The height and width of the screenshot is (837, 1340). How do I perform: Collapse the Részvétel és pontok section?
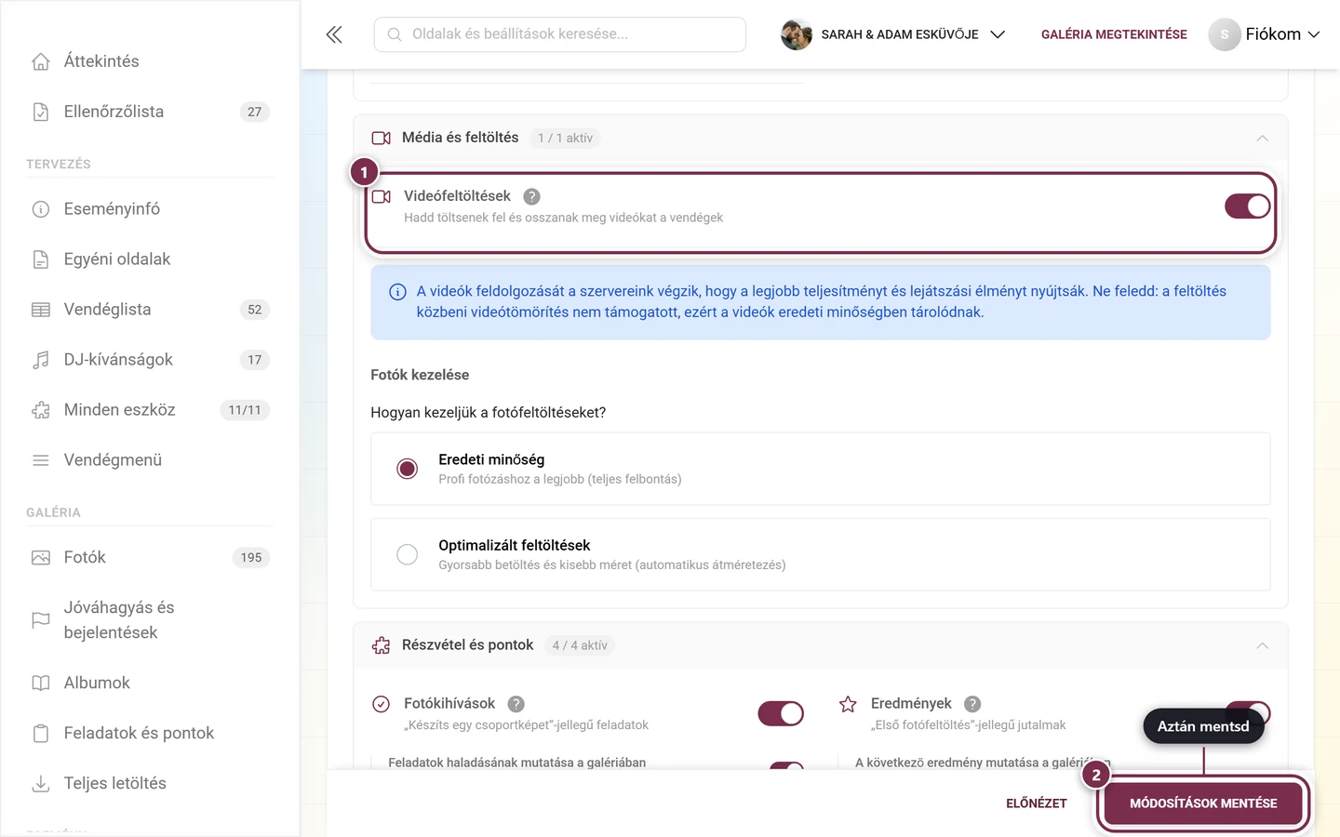1263,645
